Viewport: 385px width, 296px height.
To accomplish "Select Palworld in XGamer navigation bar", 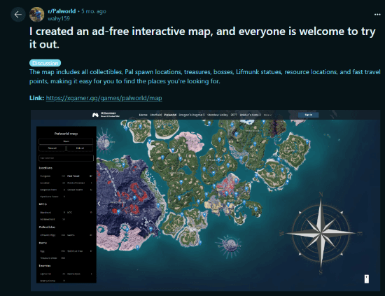I will tap(170, 115).
